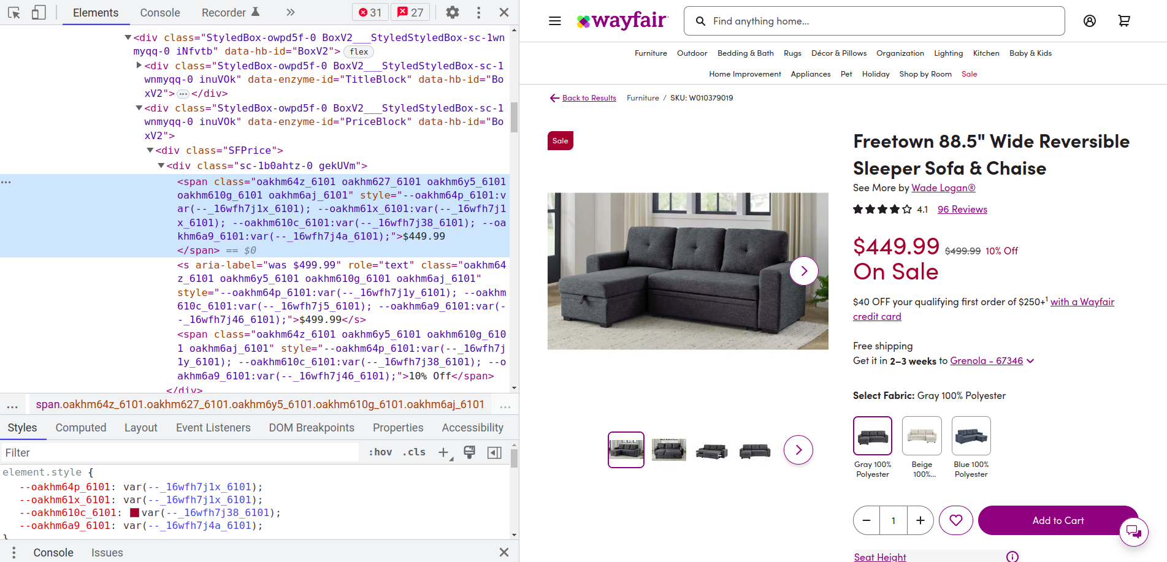Click the Add to Cart button
1167x562 pixels.
[1058, 520]
